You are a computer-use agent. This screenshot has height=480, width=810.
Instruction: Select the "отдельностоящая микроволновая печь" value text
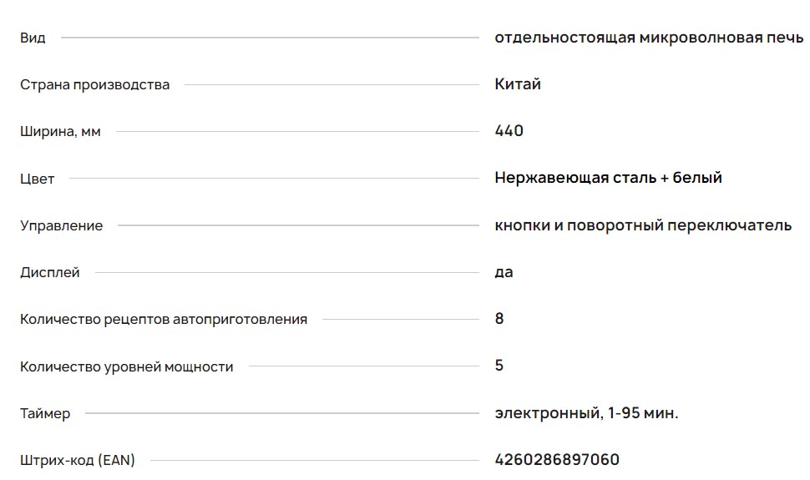[x=649, y=38]
